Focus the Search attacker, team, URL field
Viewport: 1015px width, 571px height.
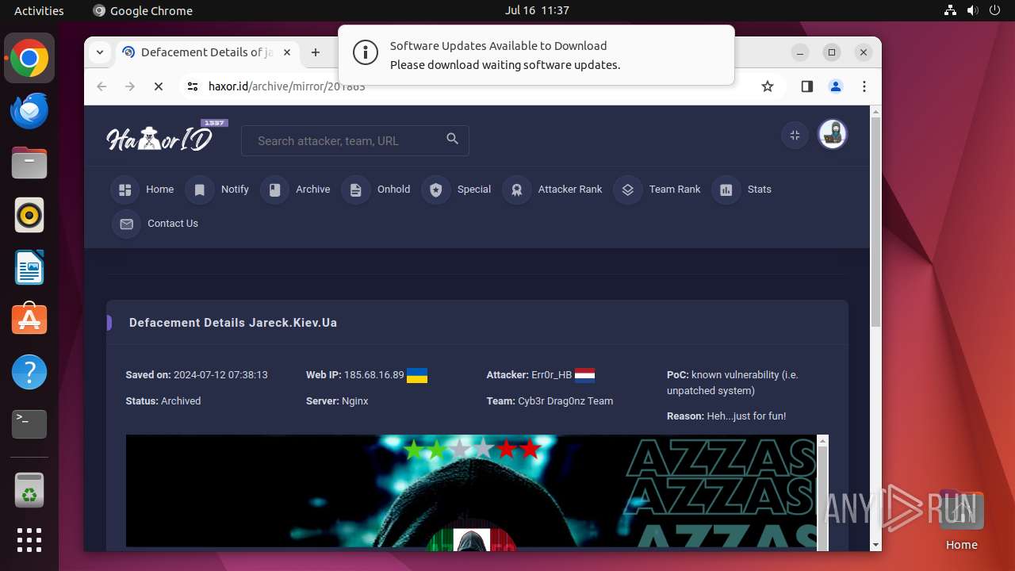[x=355, y=141]
